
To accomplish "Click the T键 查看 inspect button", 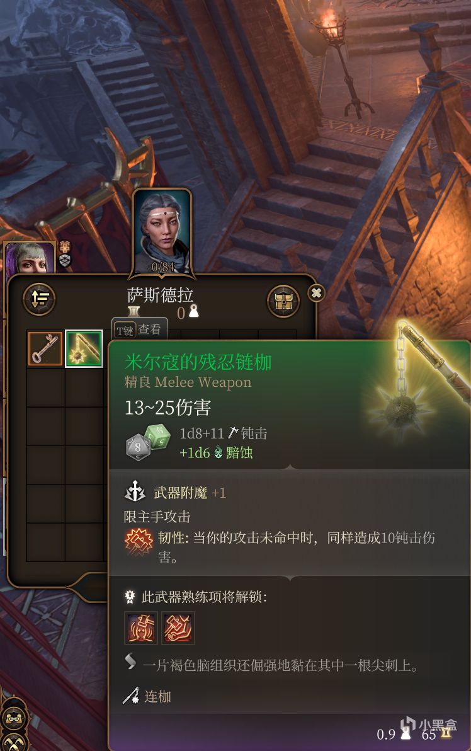I will (140, 330).
